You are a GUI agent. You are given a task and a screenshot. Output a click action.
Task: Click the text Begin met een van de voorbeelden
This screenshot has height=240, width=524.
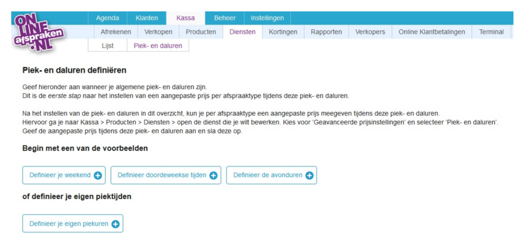pyautogui.click(x=85, y=148)
